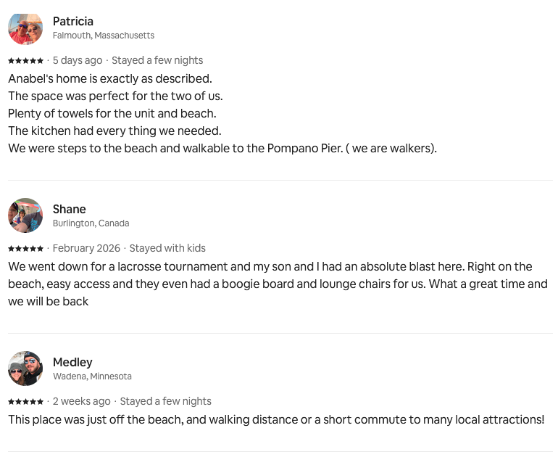The image size is (558, 457).
Task: Select the Burlington, Canada location text
Action: (91, 223)
